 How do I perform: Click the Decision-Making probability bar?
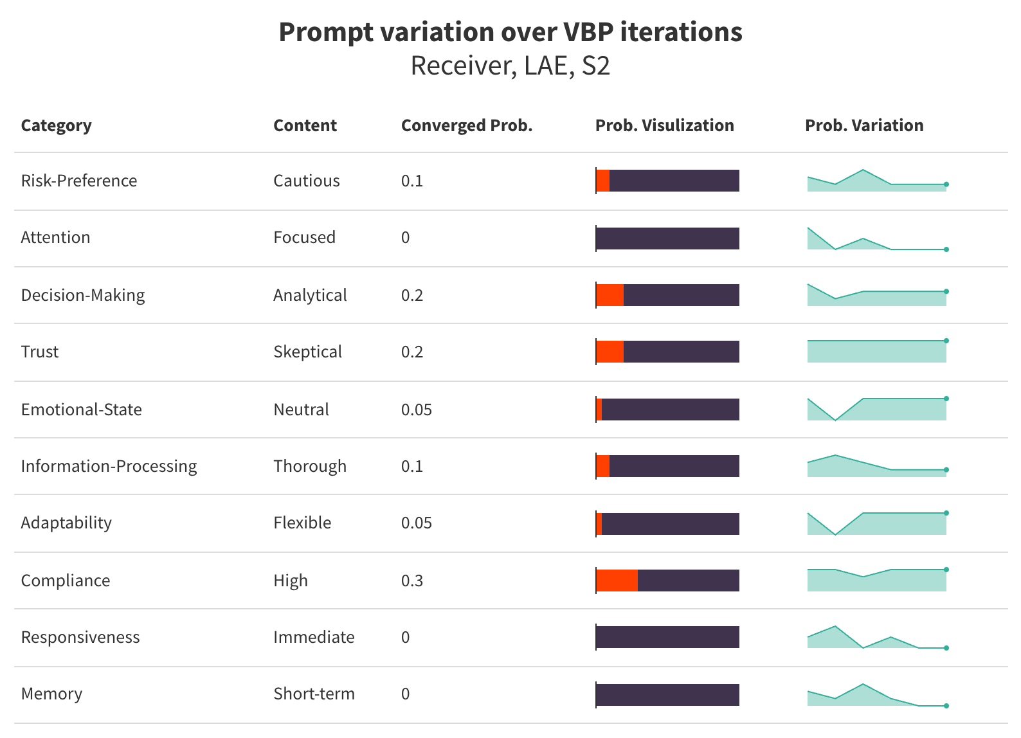pyautogui.click(x=667, y=295)
